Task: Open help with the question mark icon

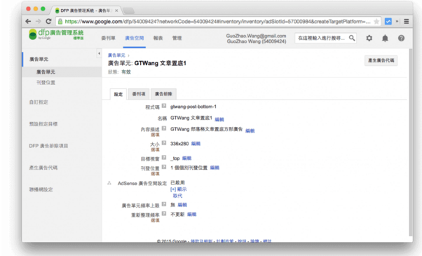Action: [x=401, y=38]
